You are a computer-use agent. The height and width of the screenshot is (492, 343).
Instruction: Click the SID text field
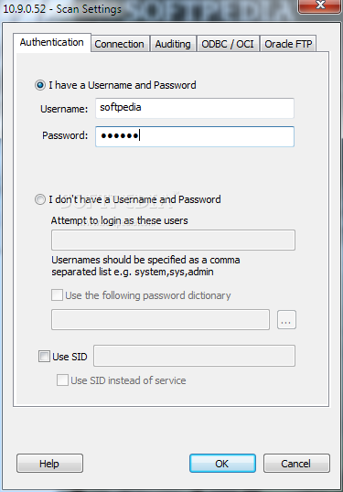194,356
